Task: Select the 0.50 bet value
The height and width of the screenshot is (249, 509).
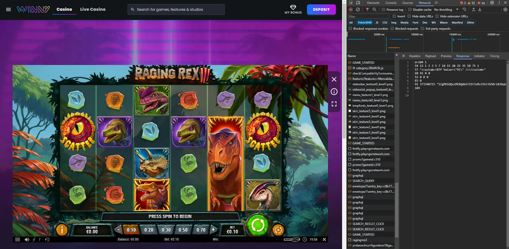Action: click(x=183, y=230)
